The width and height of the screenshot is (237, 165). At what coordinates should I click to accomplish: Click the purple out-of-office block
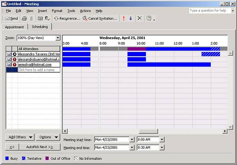137,49
